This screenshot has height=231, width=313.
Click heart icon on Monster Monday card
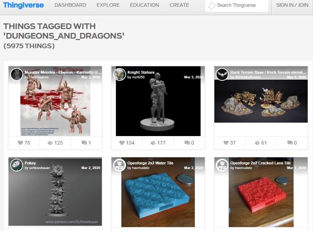pos(20,143)
